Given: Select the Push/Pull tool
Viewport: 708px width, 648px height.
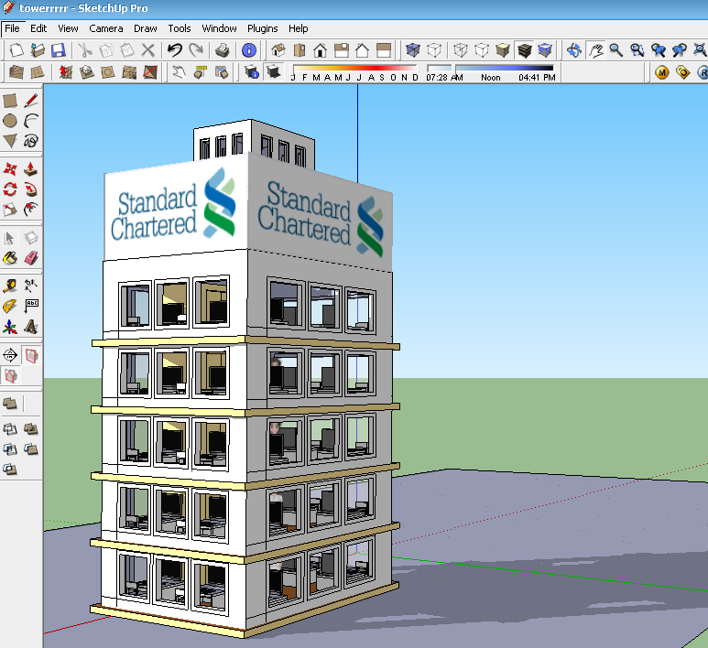Looking at the screenshot, I should pos(31,169).
